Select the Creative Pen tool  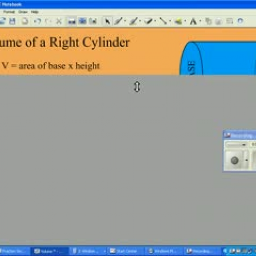tap(134, 22)
